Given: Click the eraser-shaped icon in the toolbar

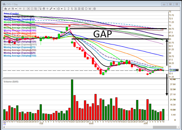Looking at the screenshot, I should 9,9.
